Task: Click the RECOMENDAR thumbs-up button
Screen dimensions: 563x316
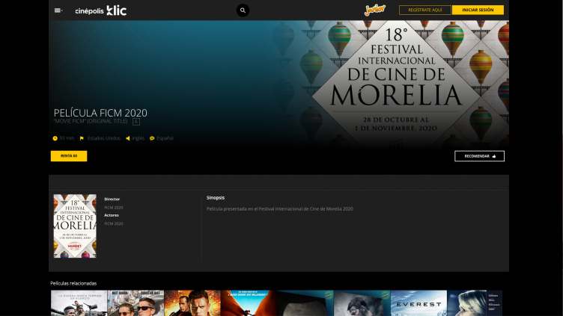Action: tap(479, 156)
